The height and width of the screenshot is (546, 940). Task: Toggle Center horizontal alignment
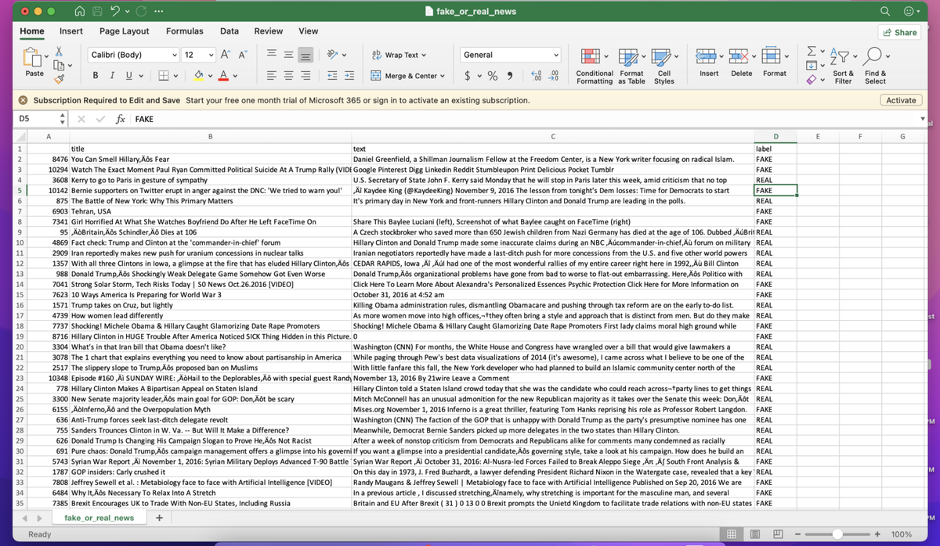coord(287,76)
